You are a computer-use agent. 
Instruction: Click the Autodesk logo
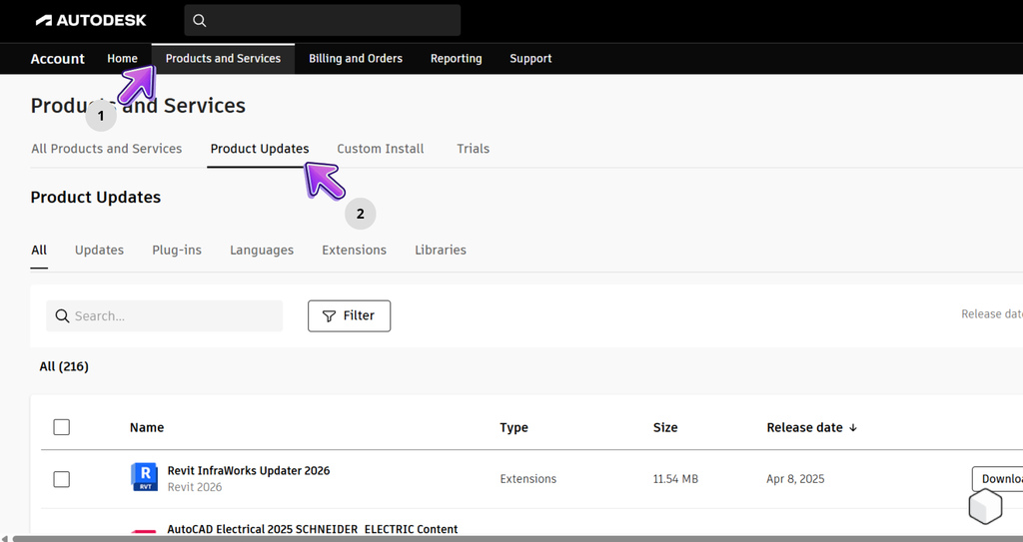[91, 20]
